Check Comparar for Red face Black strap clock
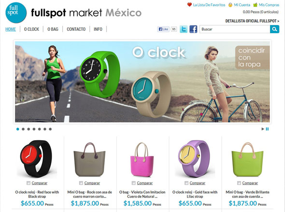This screenshot has height=212, width=285. tap(28, 183)
